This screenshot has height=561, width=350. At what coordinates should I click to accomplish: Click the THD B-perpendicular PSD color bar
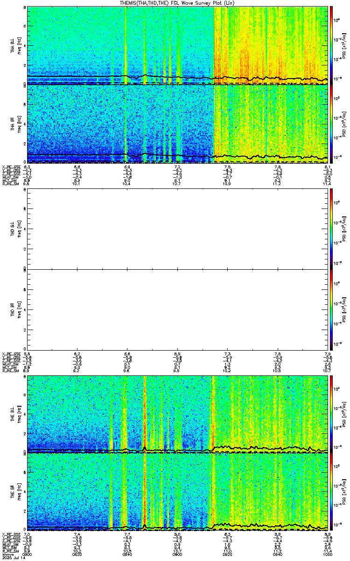332,229
